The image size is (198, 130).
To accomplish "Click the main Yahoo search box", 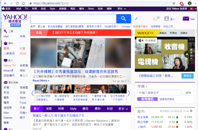I will coord(73,19).
